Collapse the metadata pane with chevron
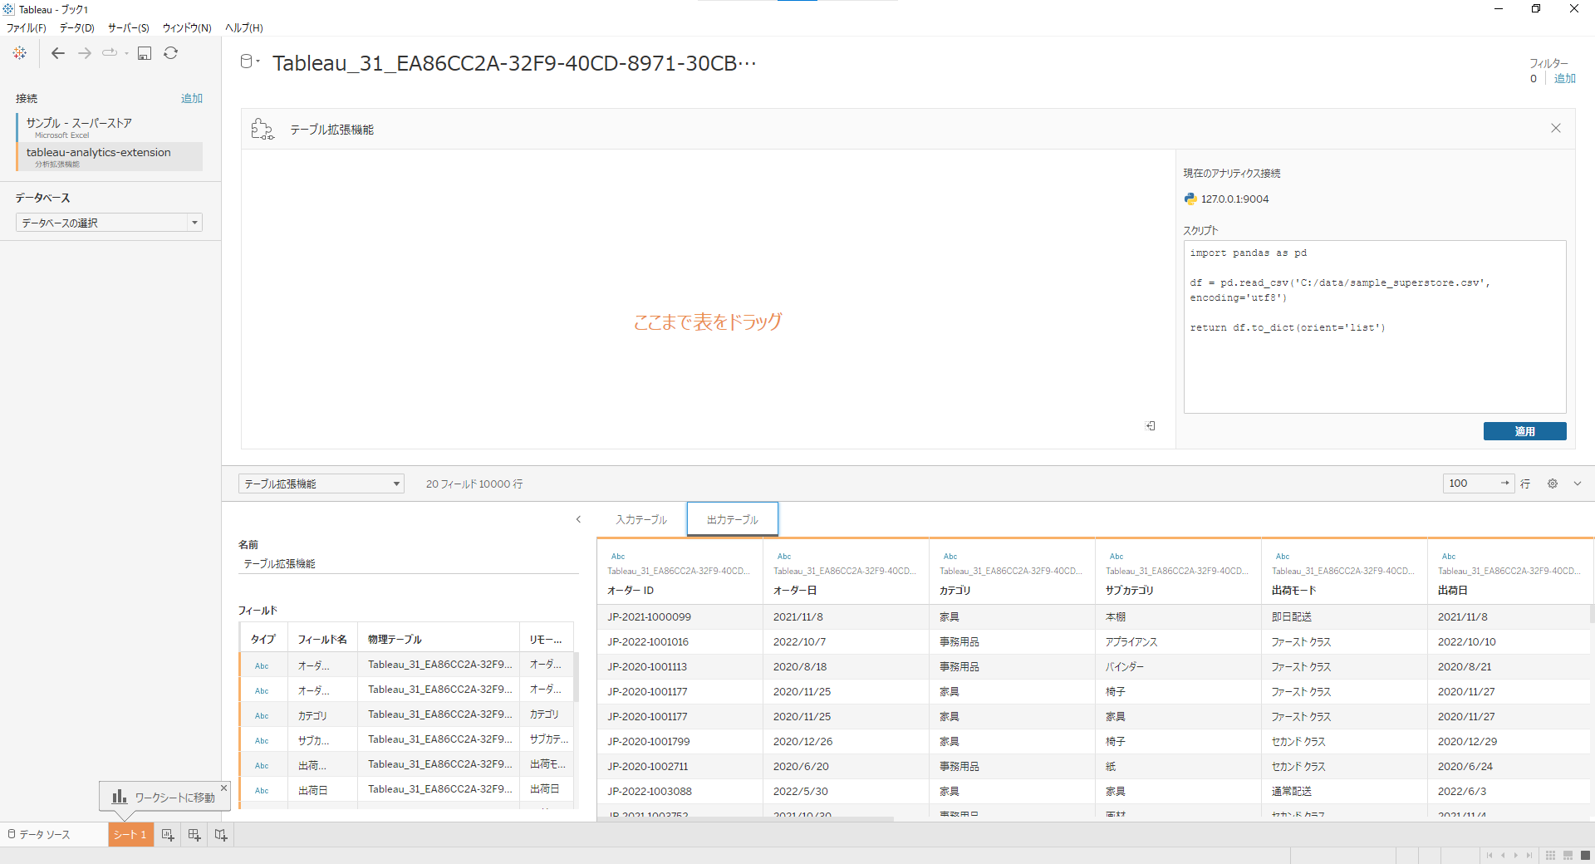 tap(578, 519)
